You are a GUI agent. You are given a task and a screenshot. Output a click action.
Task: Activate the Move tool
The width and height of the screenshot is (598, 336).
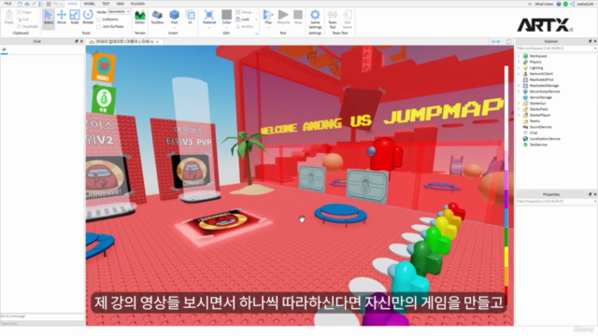(62, 17)
